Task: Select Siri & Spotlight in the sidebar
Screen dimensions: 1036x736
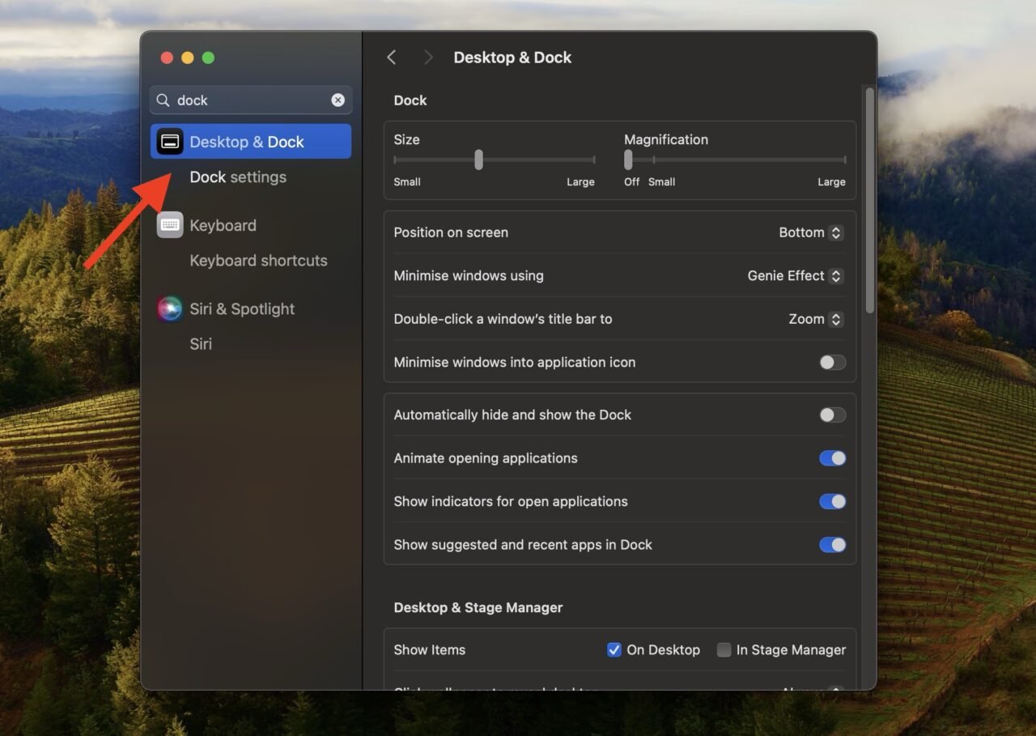Action: click(242, 308)
